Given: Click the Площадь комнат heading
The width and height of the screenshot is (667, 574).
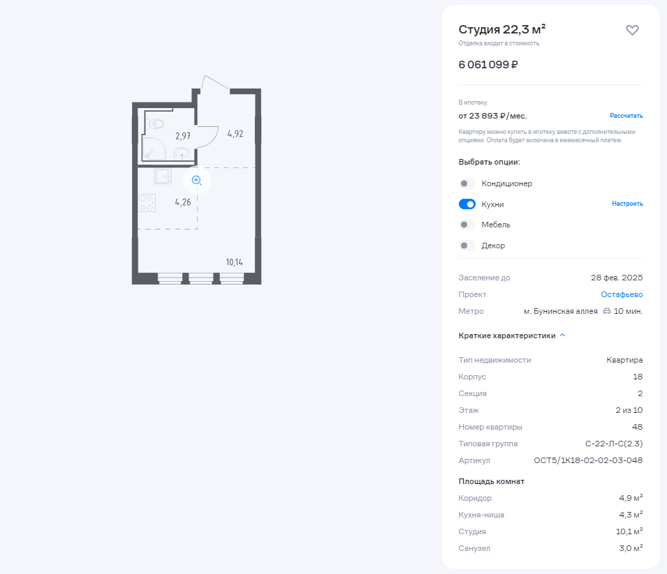Looking at the screenshot, I should [x=491, y=481].
